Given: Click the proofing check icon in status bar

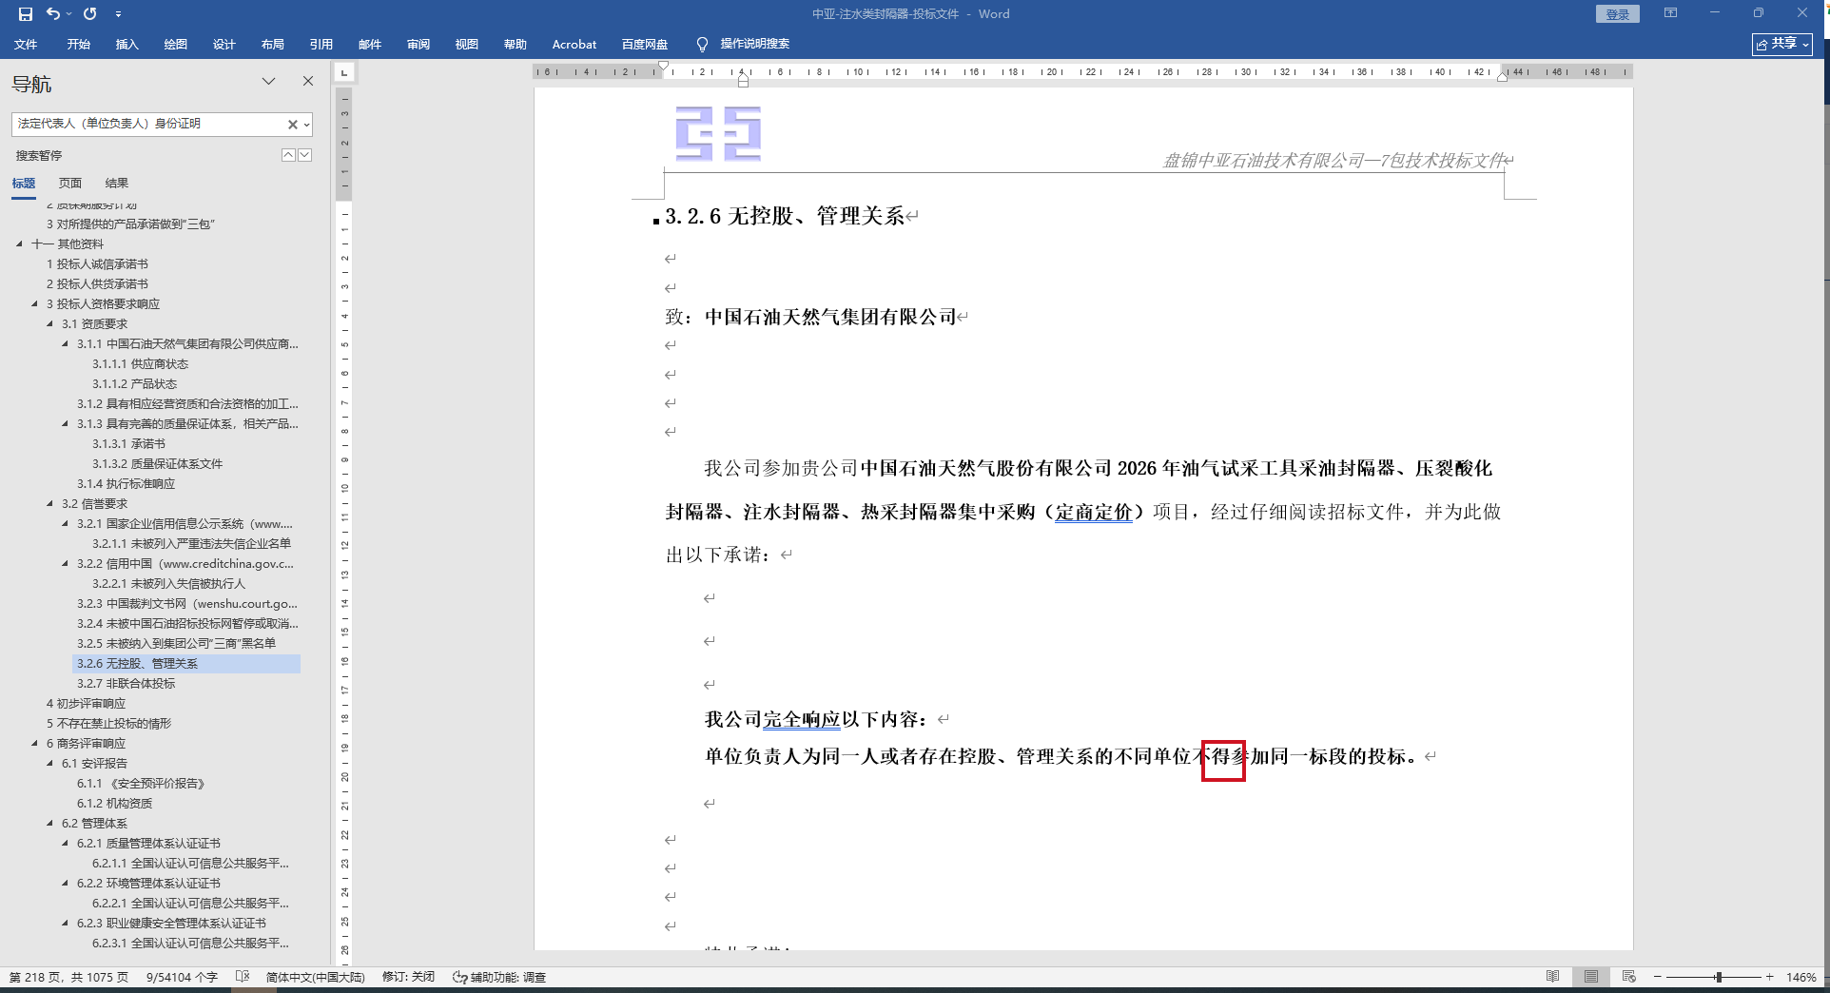Looking at the screenshot, I should coord(242,977).
